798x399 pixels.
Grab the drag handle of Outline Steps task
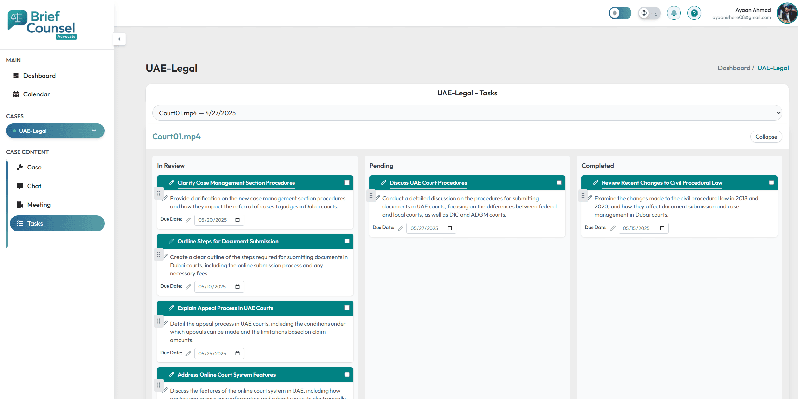coord(159,255)
